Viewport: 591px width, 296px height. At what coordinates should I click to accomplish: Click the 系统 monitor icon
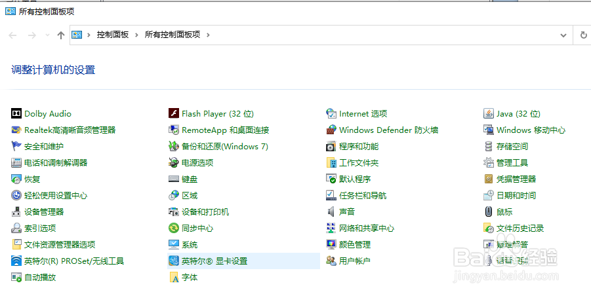(x=174, y=244)
